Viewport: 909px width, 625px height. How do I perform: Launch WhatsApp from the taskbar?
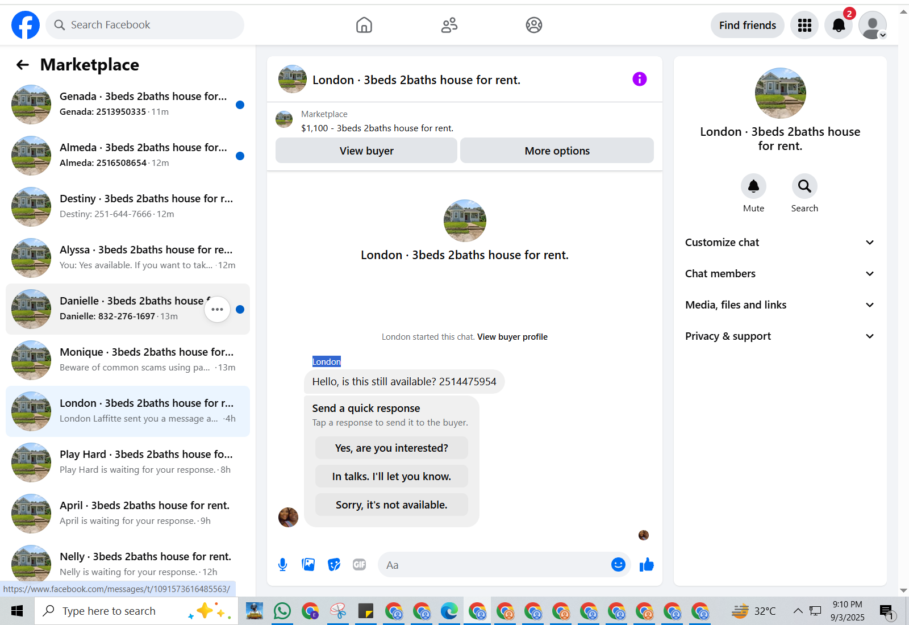pyautogui.click(x=282, y=611)
